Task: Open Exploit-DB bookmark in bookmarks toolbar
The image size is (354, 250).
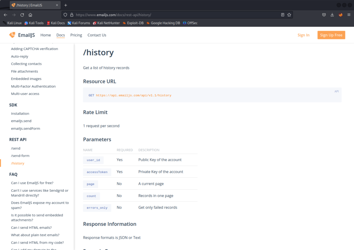Action: point(133,23)
